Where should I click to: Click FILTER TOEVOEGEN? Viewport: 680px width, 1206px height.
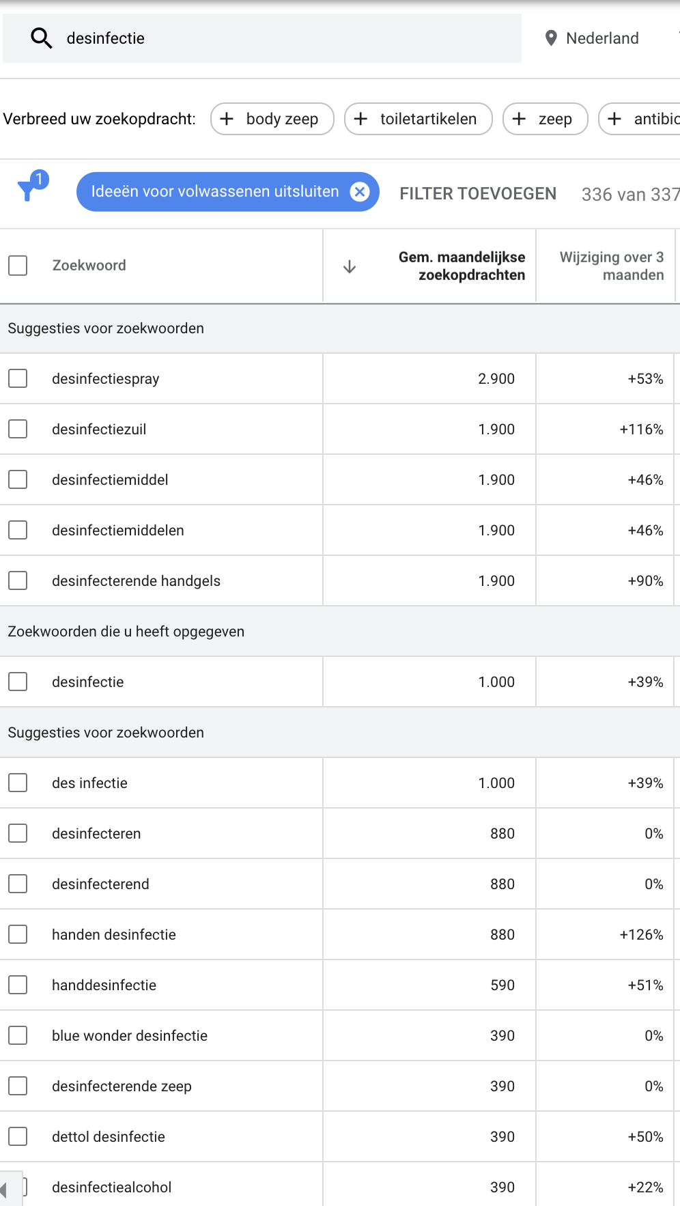[x=478, y=194]
